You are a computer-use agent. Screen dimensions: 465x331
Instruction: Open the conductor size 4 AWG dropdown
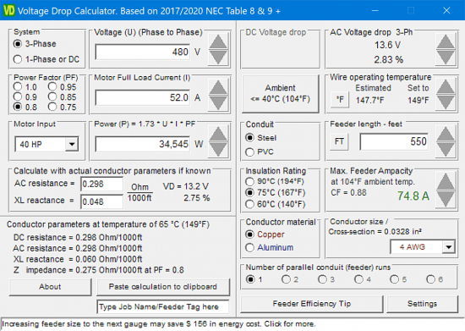(449, 247)
